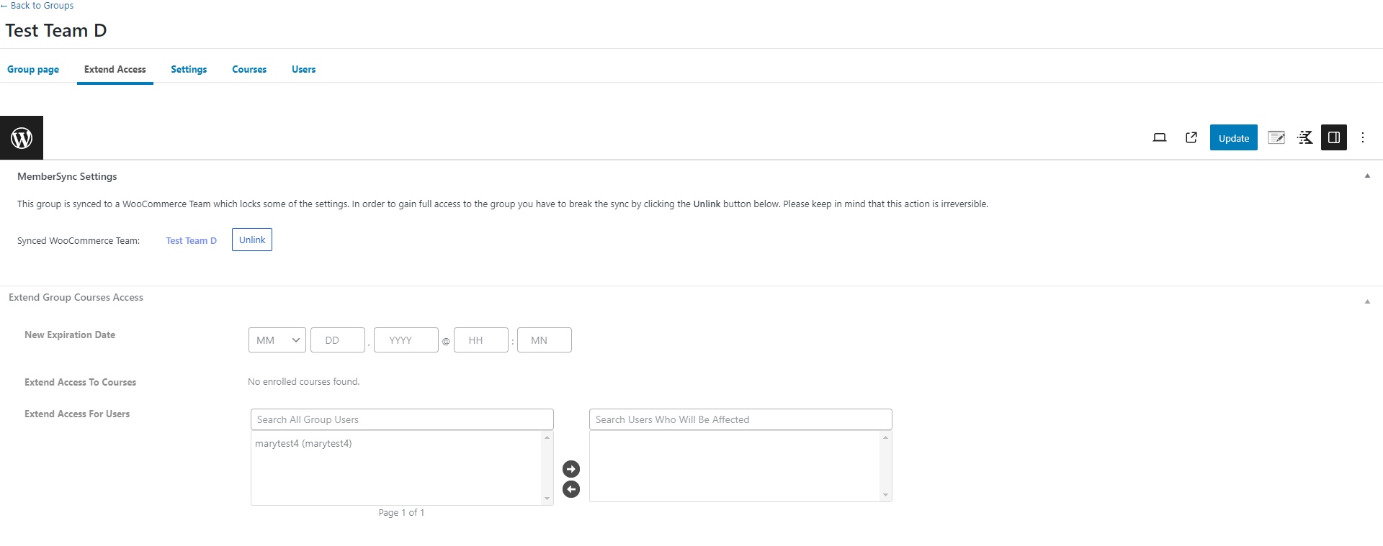
Task: Click the Extend Access To Courses label
Action: (80, 383)
